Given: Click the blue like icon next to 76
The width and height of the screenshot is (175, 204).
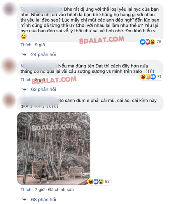Looking at the screenshot, I should point(143,42).
